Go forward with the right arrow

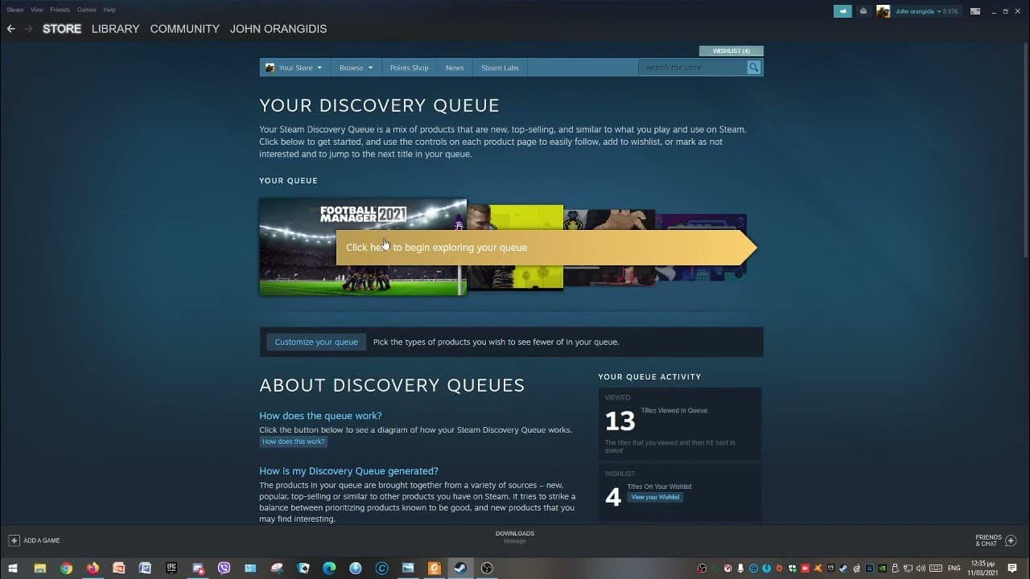(29, 29)
